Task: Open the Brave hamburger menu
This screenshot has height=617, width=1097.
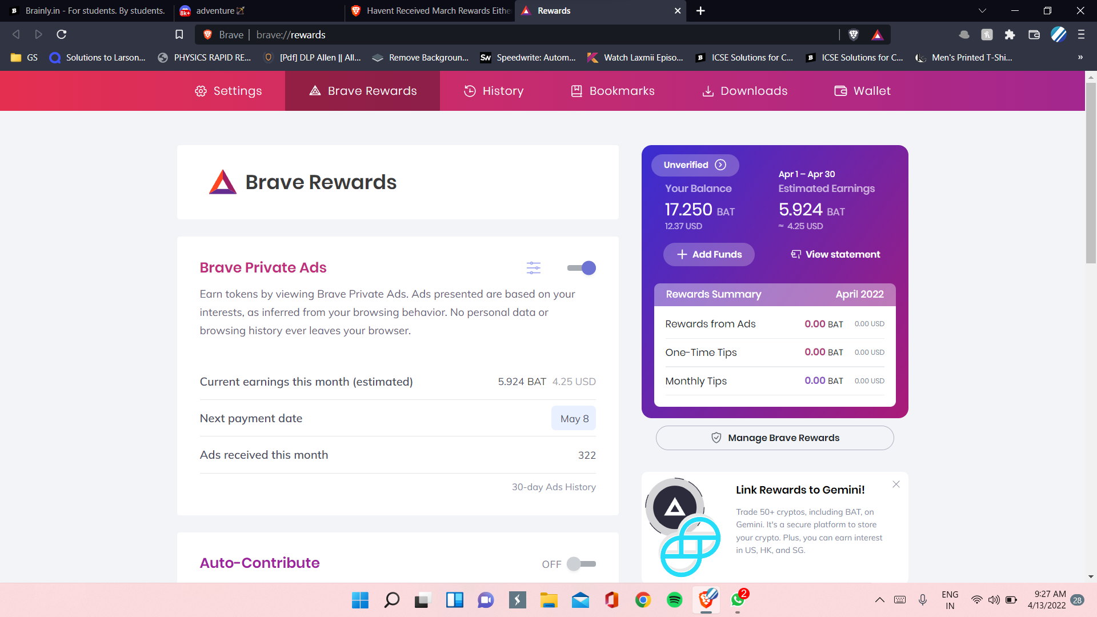Action: point(1081,35)
